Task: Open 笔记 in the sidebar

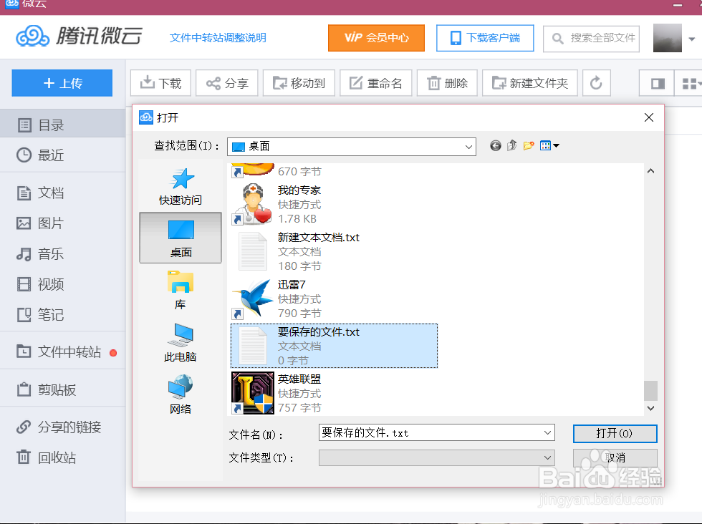Action: pyautogui.click(x=63, y=314)
